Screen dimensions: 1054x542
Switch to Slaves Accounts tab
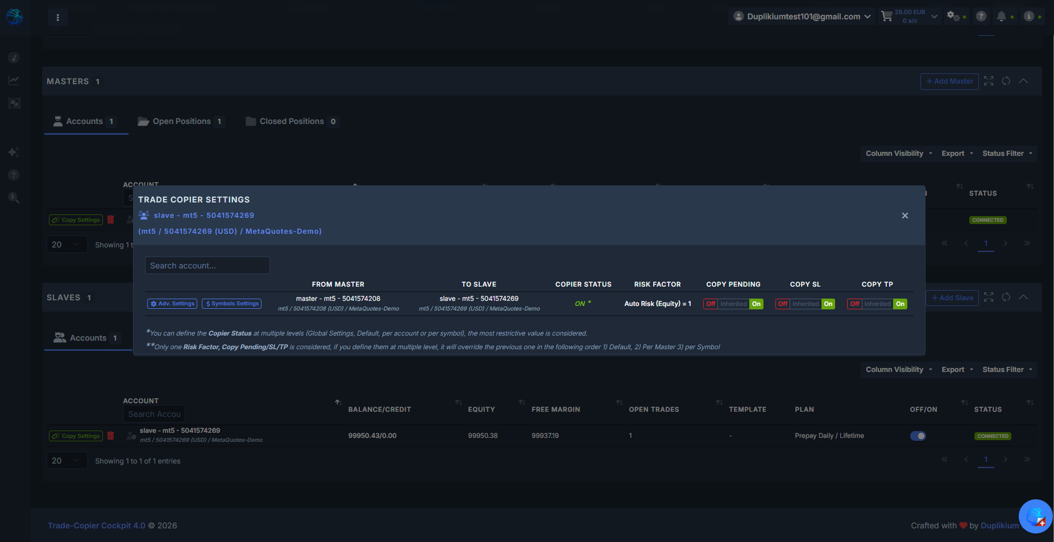click(x=88, y=338)
